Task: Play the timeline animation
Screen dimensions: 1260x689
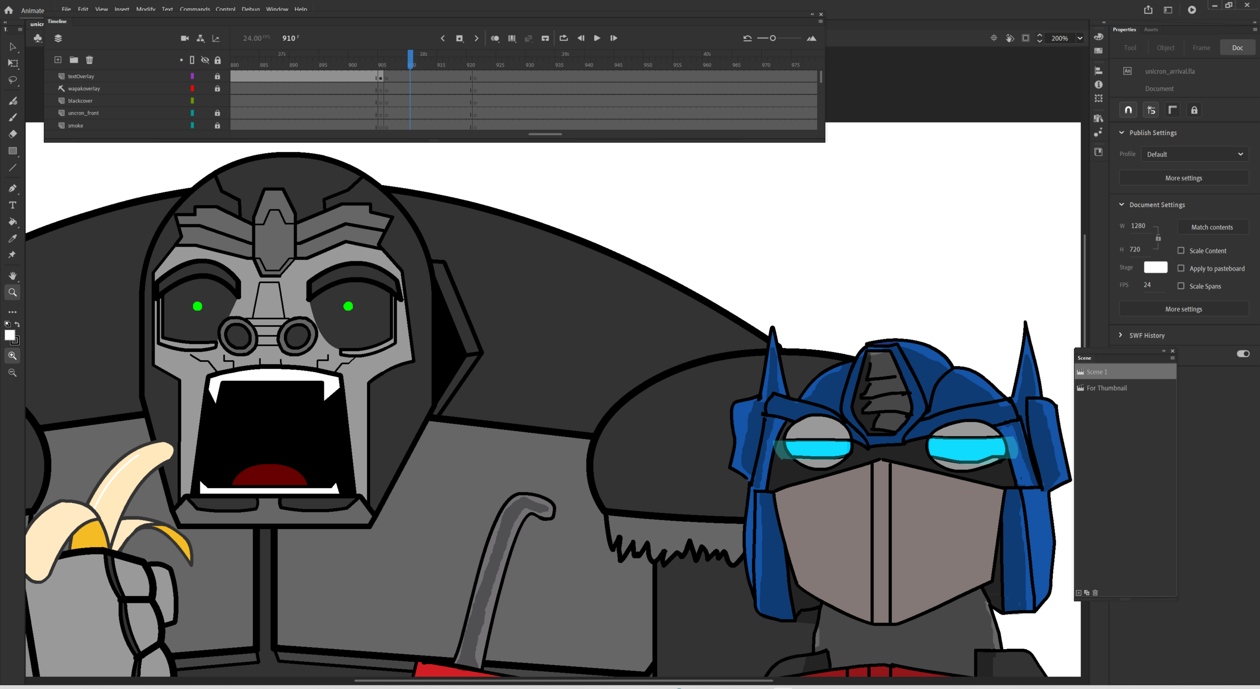Action: click(x=597, y=38)
